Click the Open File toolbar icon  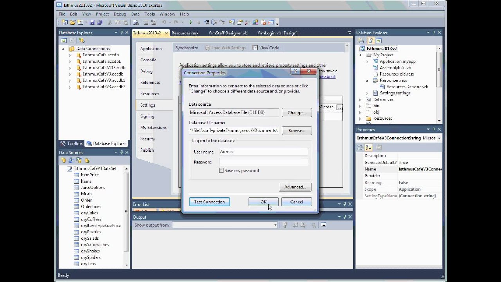tap(72, 23)
